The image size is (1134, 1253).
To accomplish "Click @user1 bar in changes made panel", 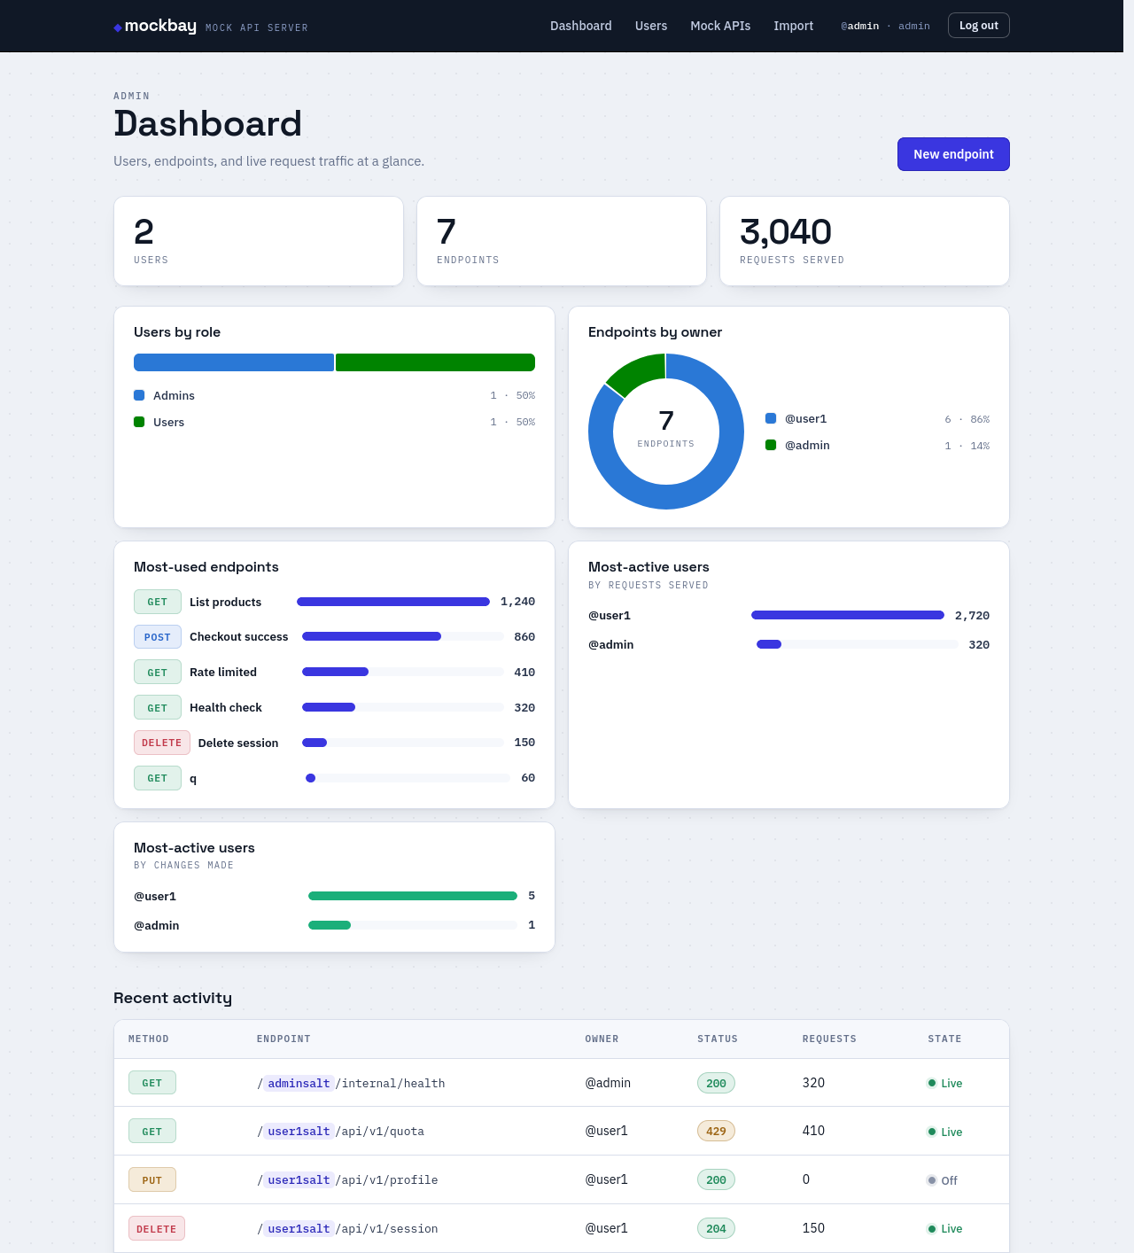I will tap(413, 896).
